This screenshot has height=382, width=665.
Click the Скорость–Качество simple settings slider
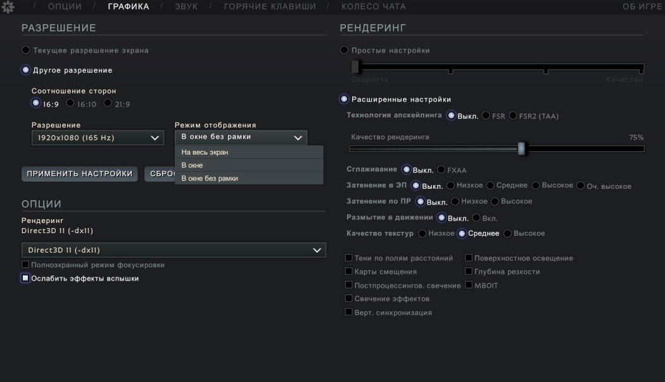[498, 67]
